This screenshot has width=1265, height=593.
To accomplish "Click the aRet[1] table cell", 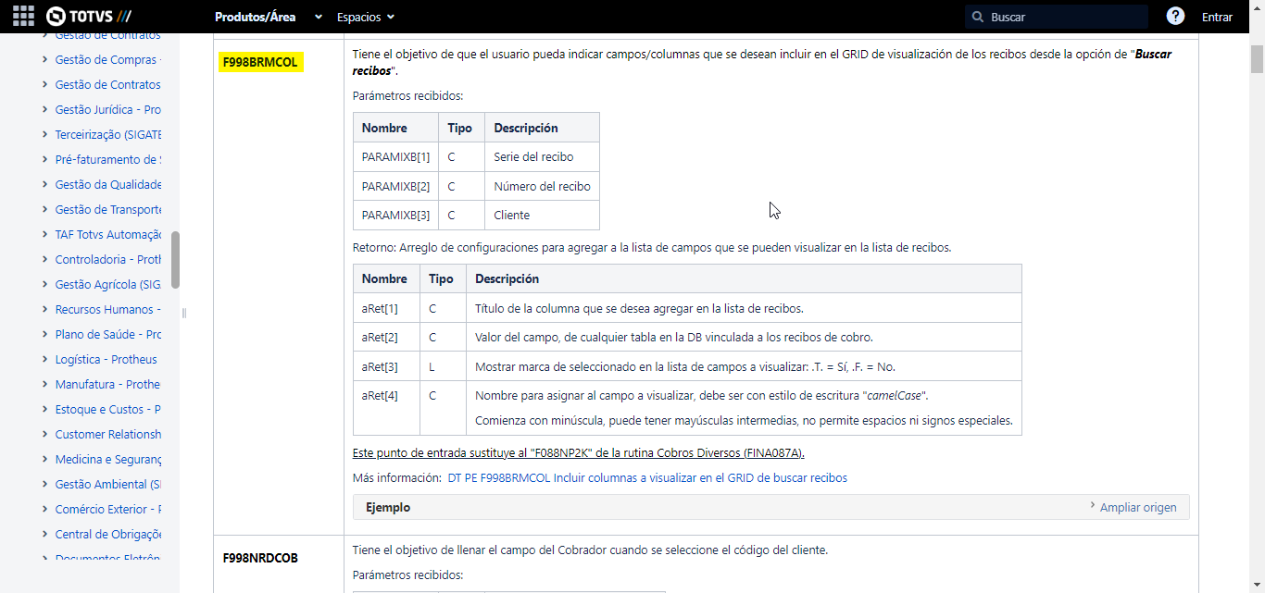I will click(386, 308).
